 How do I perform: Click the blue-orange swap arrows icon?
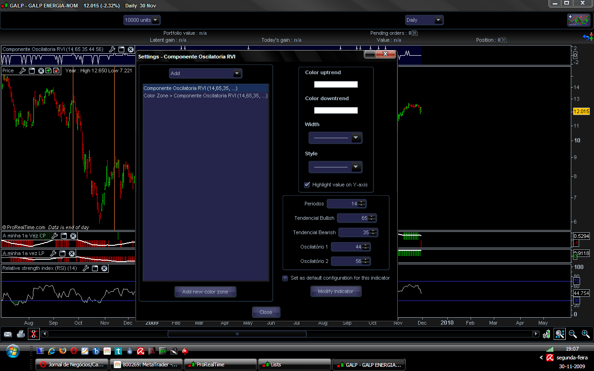588,37
